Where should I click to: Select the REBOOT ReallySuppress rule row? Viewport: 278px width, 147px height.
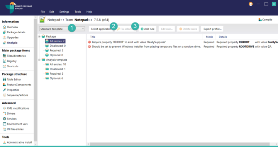182,42
